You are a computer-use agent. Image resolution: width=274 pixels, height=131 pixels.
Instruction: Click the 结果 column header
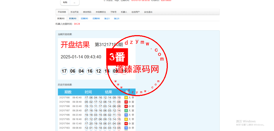(109, 92)
